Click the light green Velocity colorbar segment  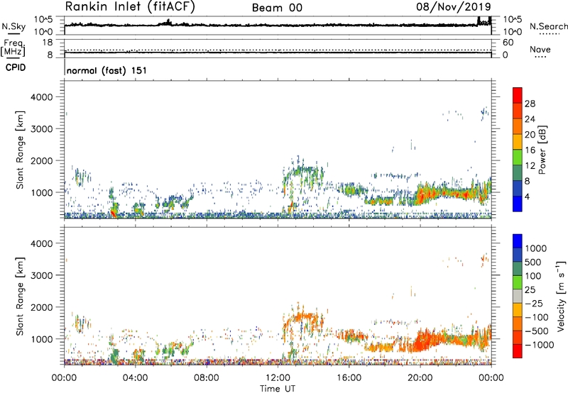point(518,282)
